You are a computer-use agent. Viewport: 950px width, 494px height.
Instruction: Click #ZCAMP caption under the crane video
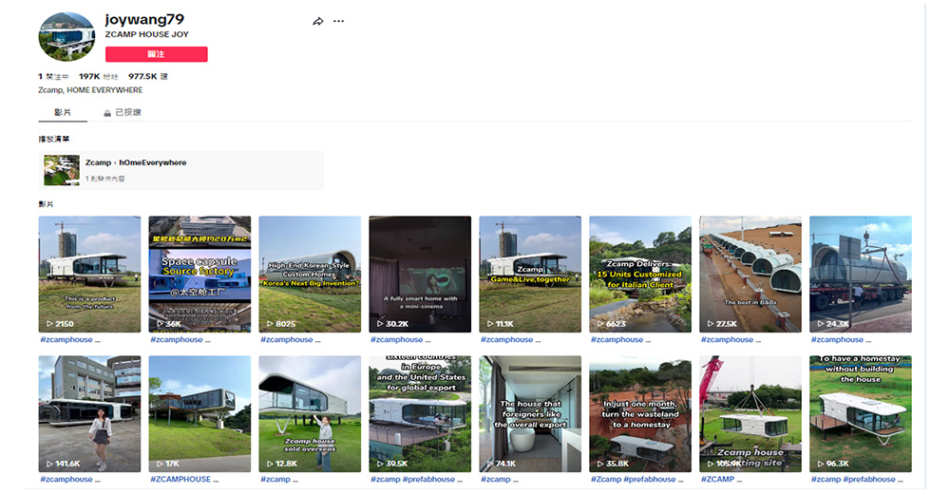[722, 479]
